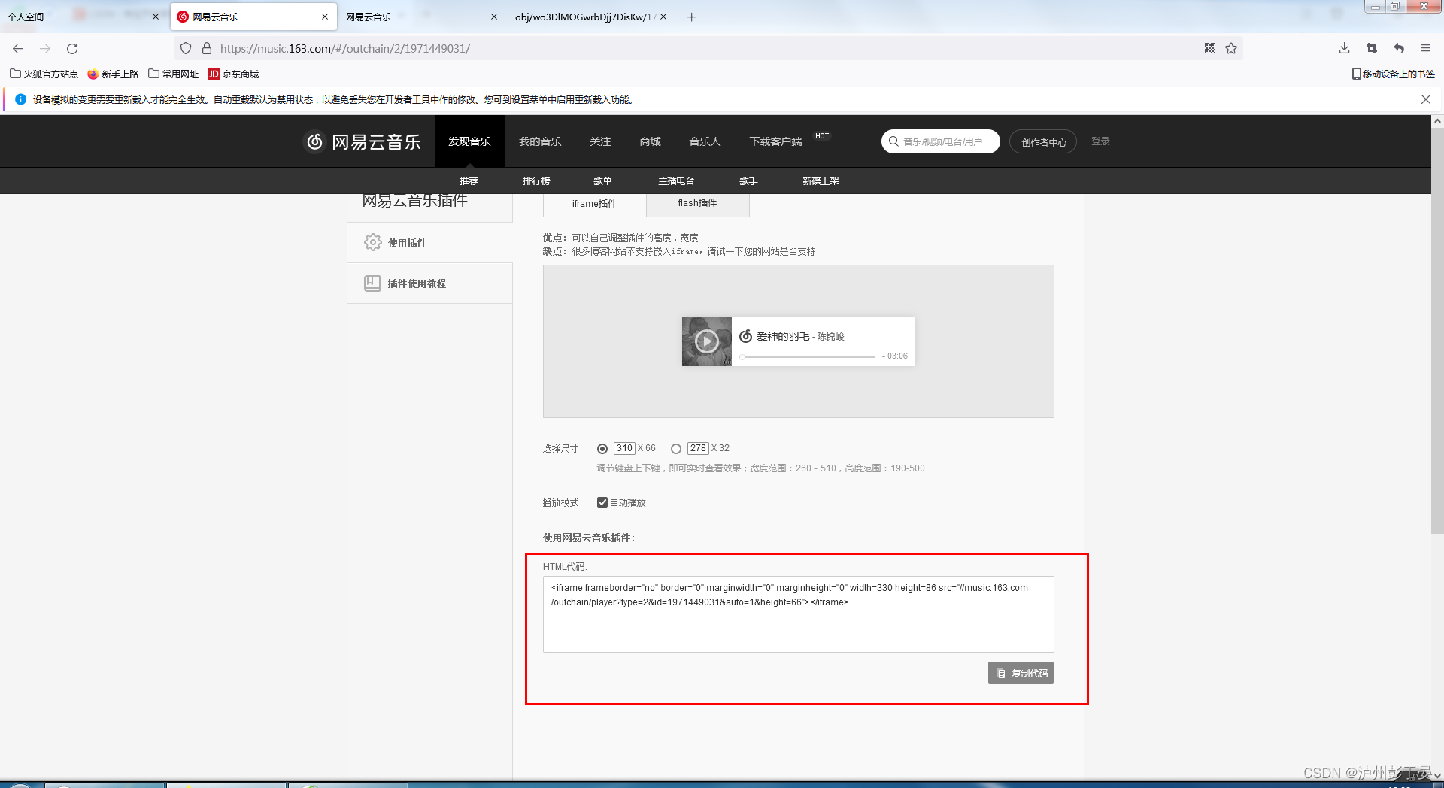Go to the 歌单 subnav item
Screen dimensions: 1444x788
pyautogui.click(x=602, y=180)
